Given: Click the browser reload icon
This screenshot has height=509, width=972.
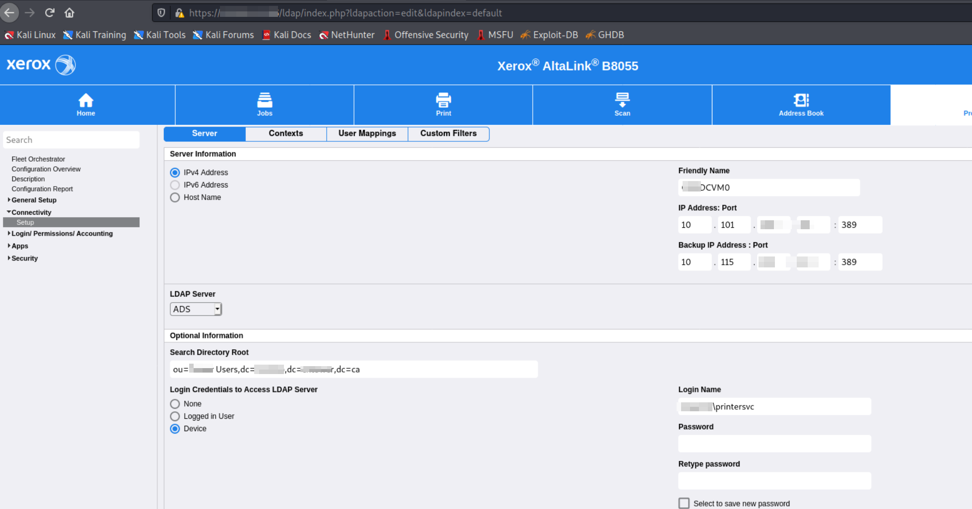Looking at the screenshot, I should (50, 13).
